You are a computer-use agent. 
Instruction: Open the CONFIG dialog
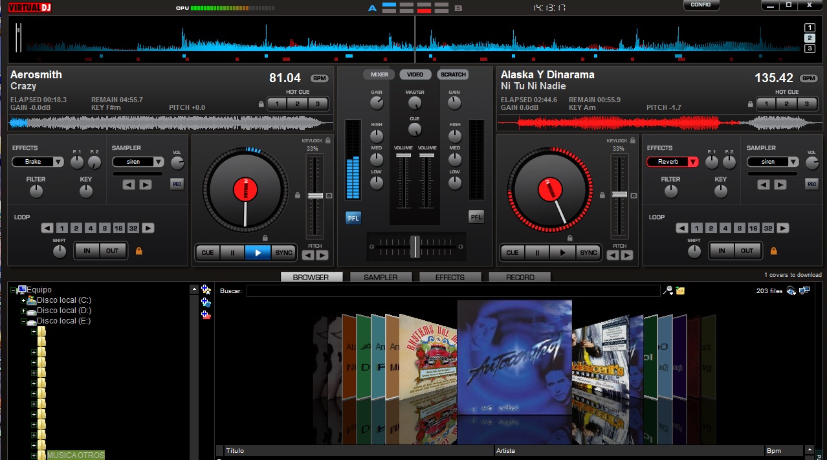click(x=701, y=5)
